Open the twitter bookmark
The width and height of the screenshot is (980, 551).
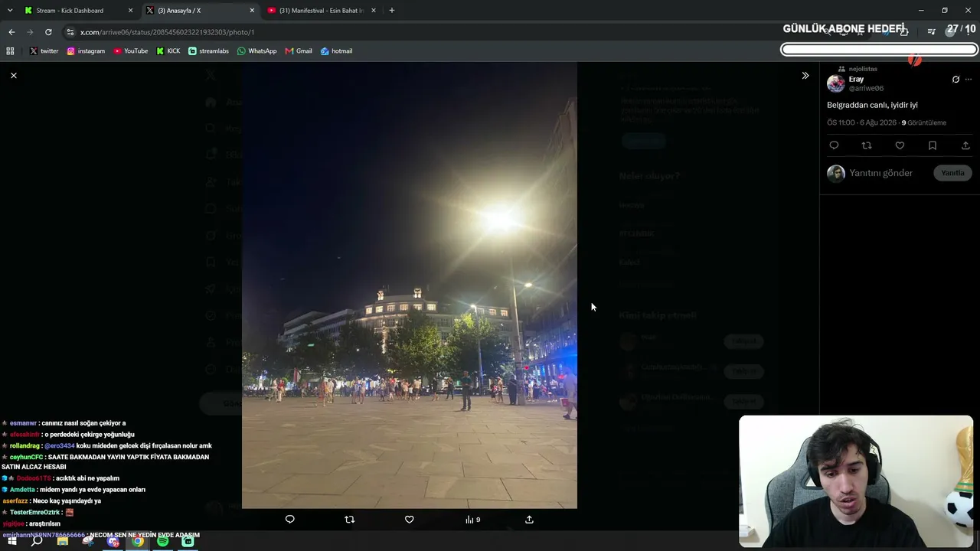click(44, 51)
